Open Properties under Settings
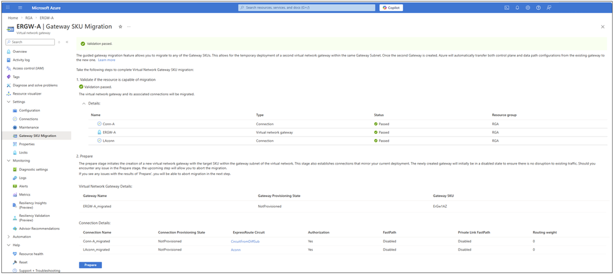This screenshot has height=274, width=614. (26, 144)
